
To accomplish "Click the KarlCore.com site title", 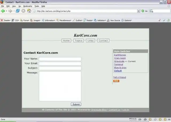I will tap(85, 35).
